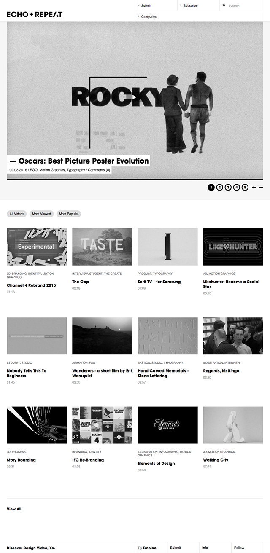This screenshot has height=553, width=270.
Task: Open the Likehunter video thumbnail
Action: [233, 247]
